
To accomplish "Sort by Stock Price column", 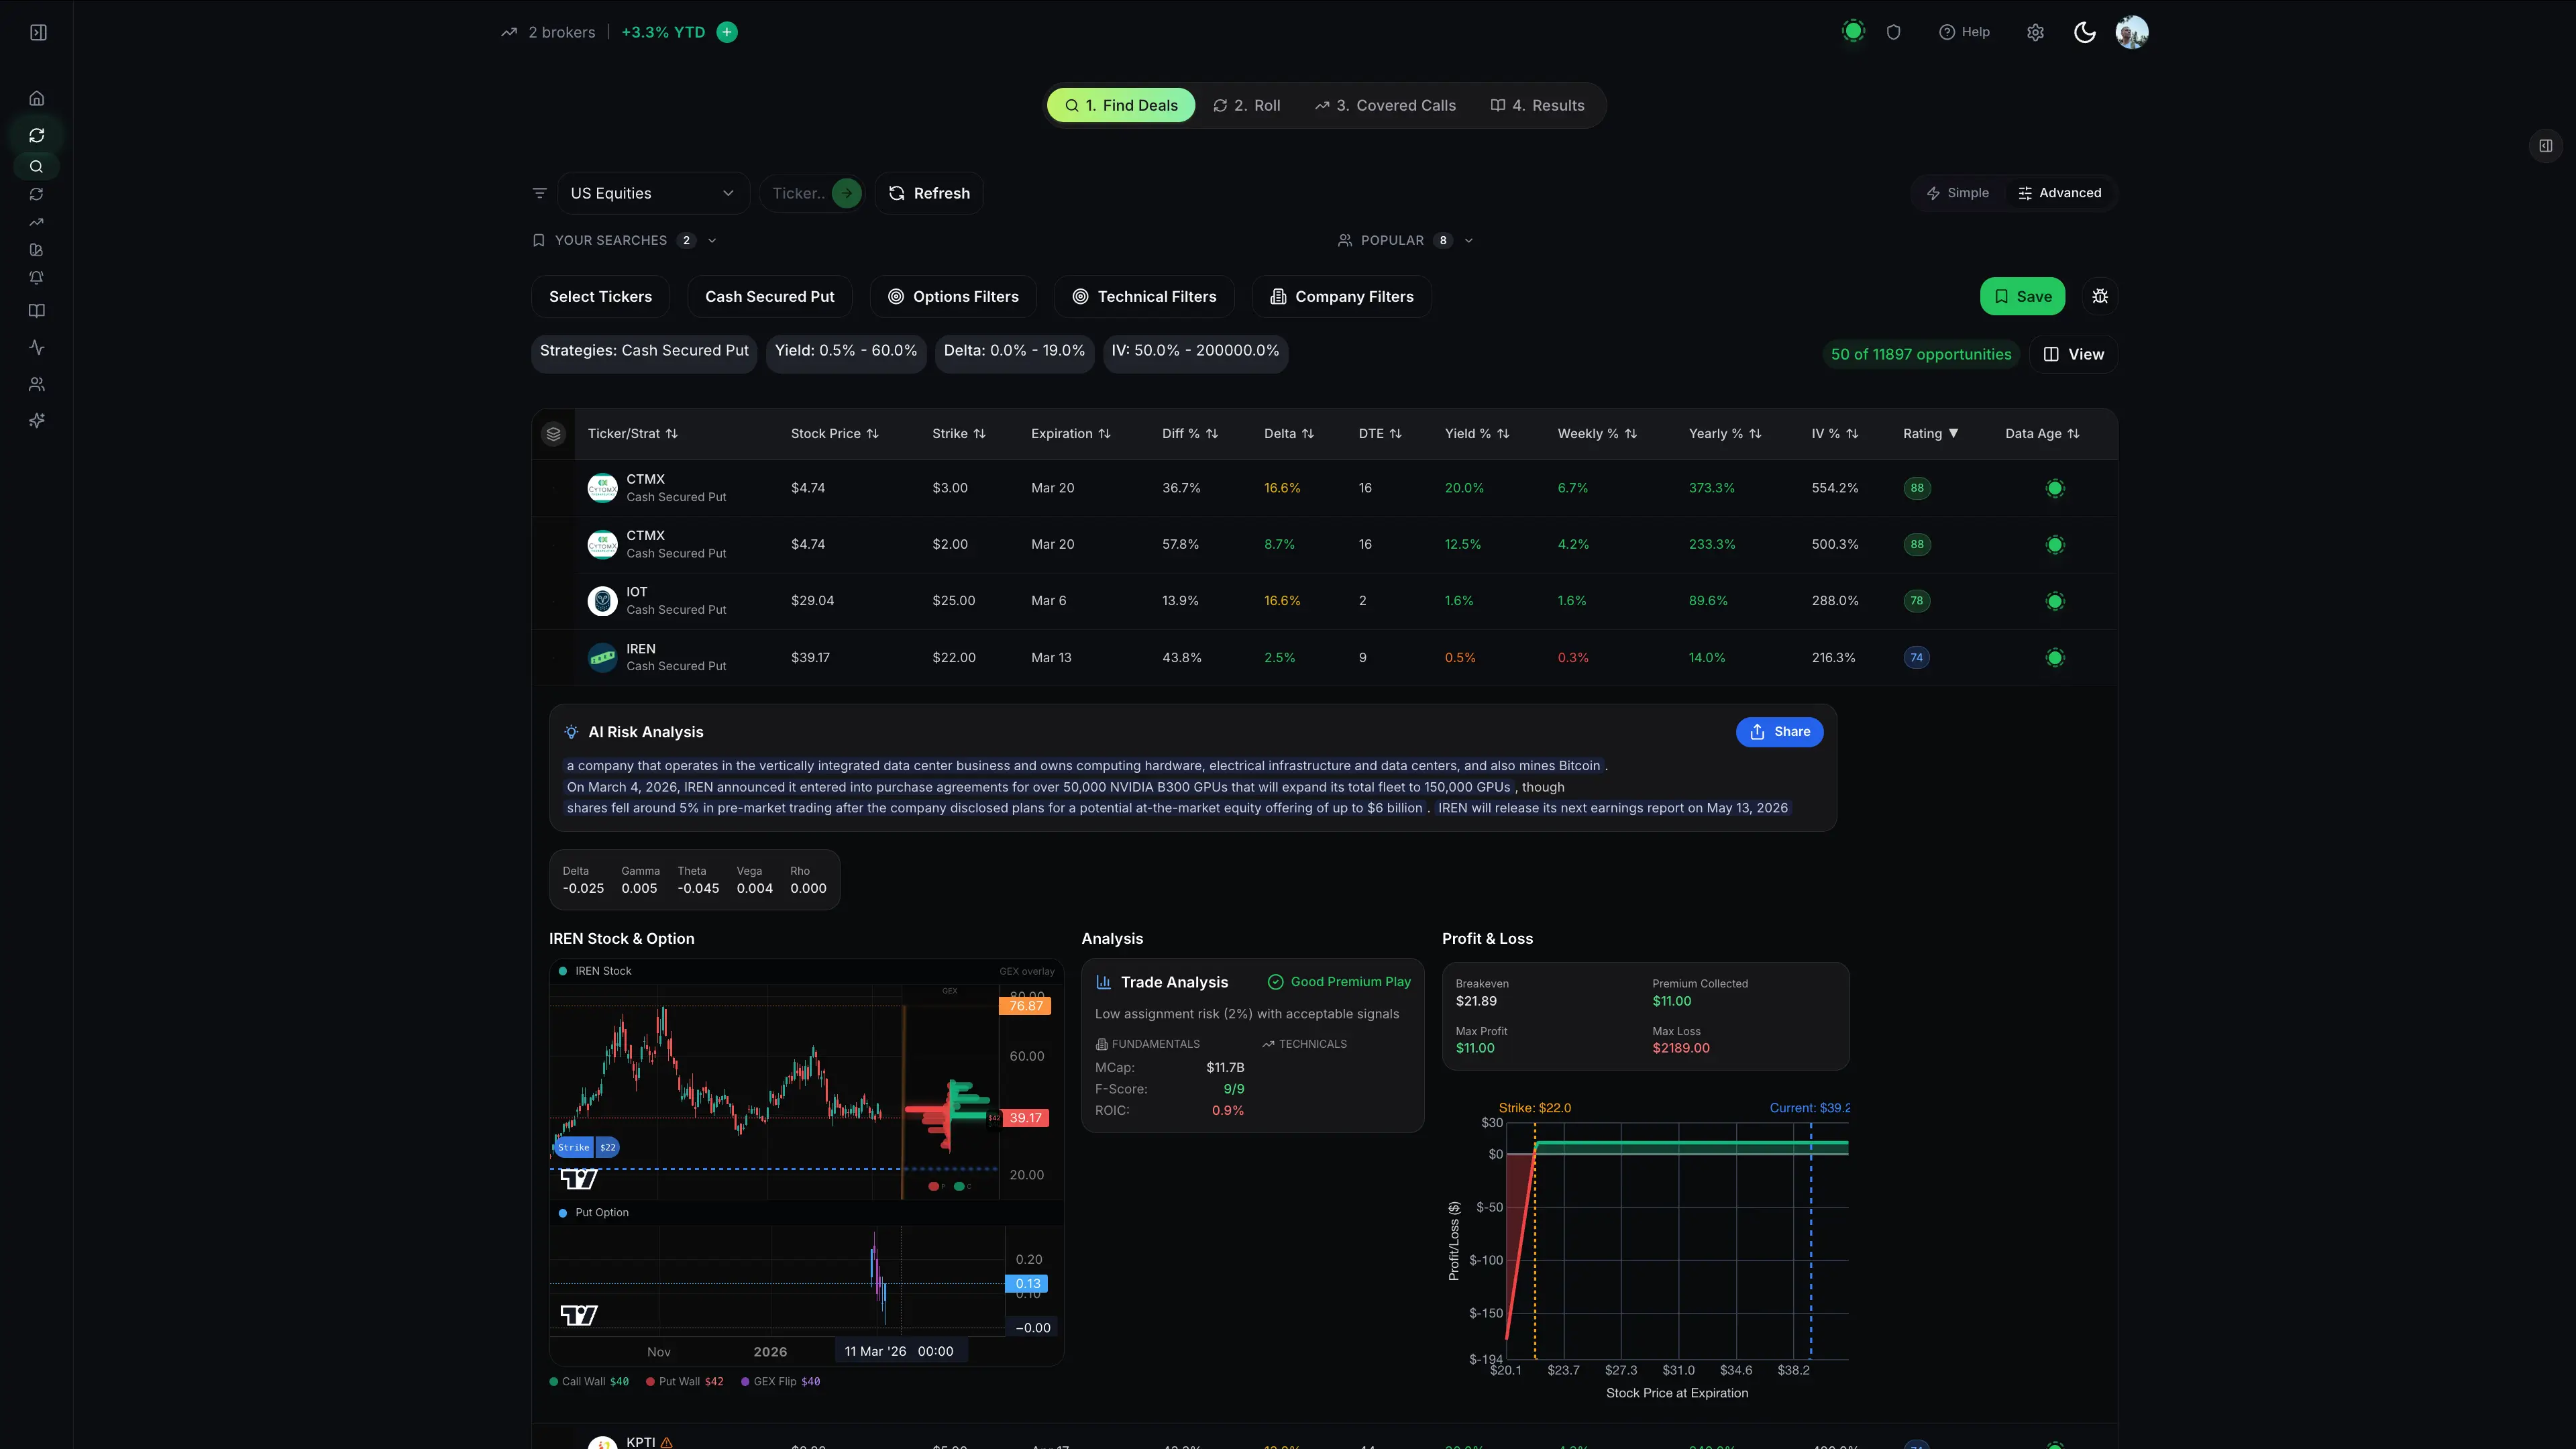I will tap(834, 434).
